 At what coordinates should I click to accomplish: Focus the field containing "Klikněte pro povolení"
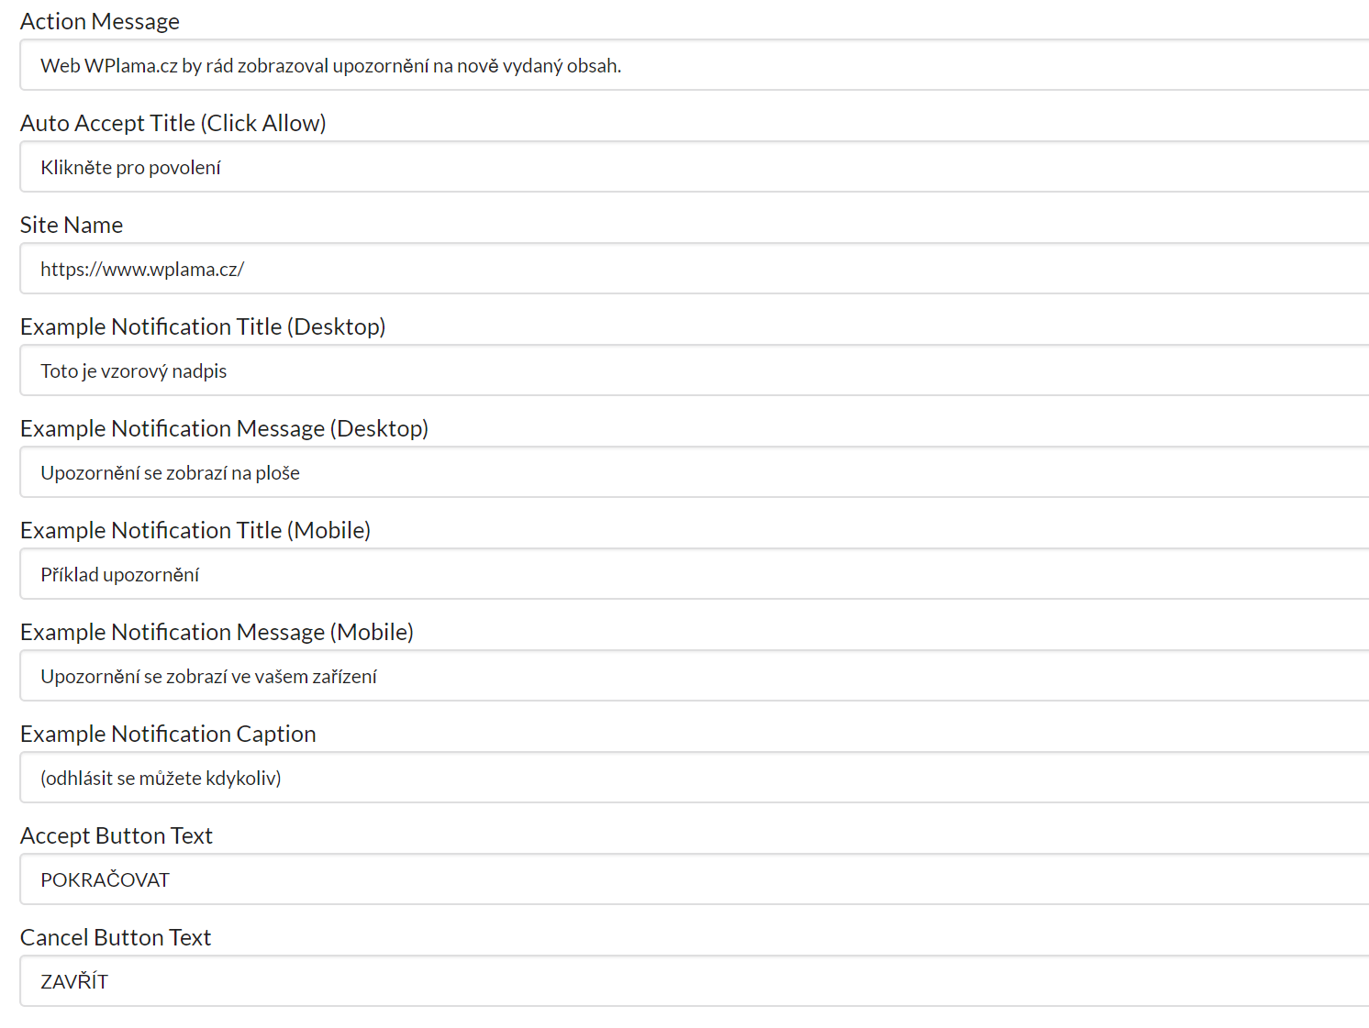(695, 167)
